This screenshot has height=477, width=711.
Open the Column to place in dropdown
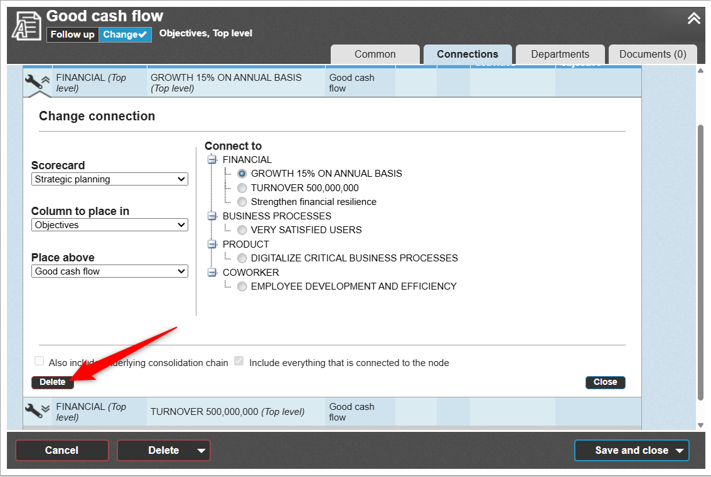click(x=110, y=225)
